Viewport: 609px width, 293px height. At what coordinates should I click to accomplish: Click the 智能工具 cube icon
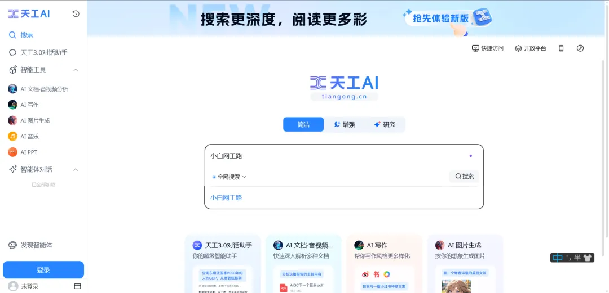coord(13,70)
